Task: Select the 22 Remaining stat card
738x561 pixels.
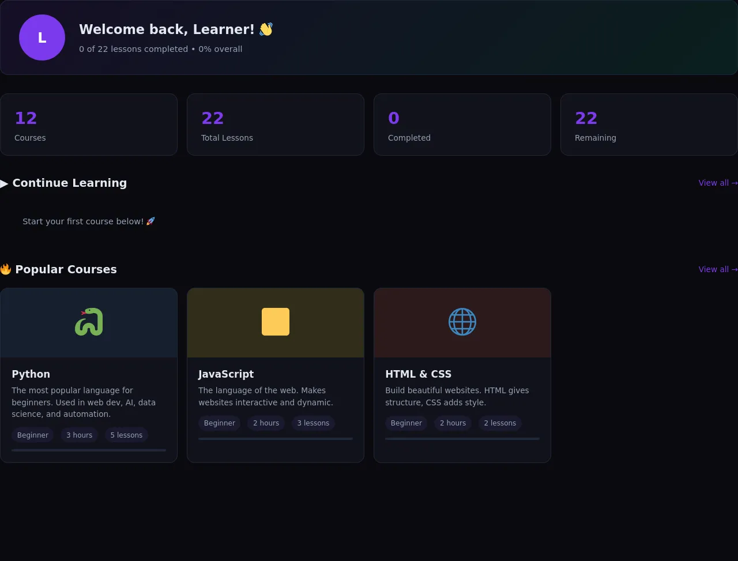Action: click(x=649, y=125)
